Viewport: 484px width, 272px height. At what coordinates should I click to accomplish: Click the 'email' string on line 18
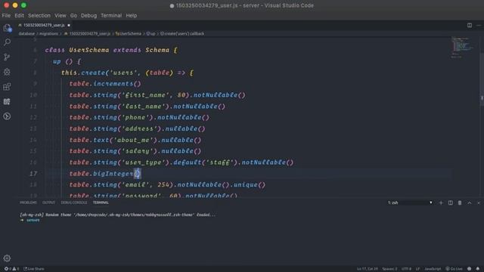click(x=135, y=184)
